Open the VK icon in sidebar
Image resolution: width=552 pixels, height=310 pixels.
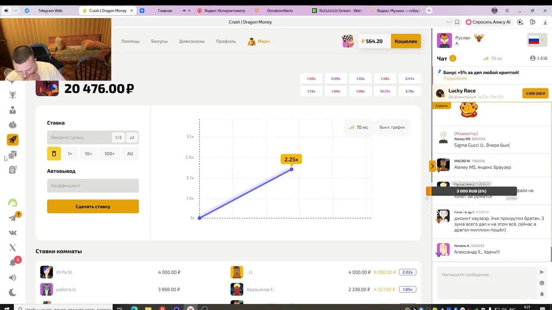pos(13,233)
